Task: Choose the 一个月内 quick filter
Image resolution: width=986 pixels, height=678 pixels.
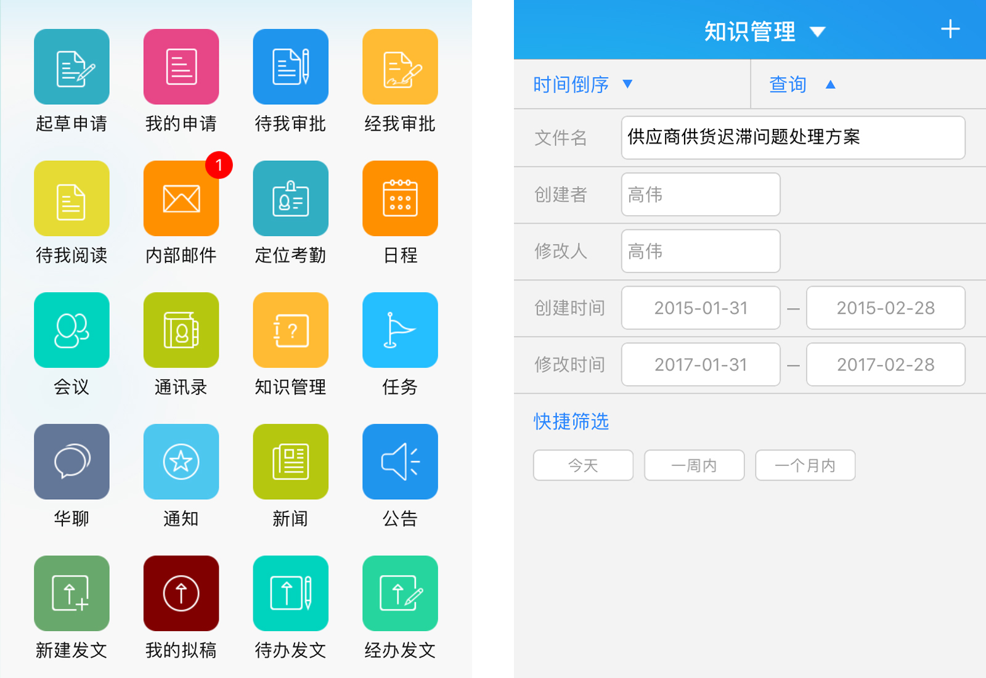Action: (x=805, y=465)
